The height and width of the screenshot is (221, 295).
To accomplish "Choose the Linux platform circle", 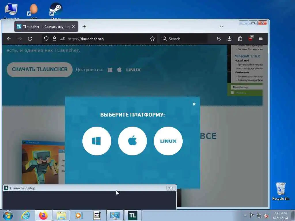I will point(168,141).
